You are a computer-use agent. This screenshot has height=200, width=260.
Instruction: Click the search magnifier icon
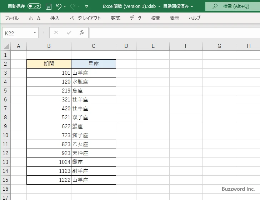click(x=215, y=6)
